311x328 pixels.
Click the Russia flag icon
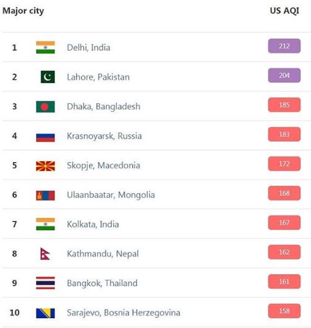[45, 137]
